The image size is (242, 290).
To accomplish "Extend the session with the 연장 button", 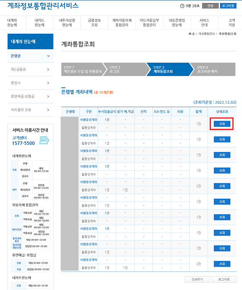I will [x=210, y=6].
